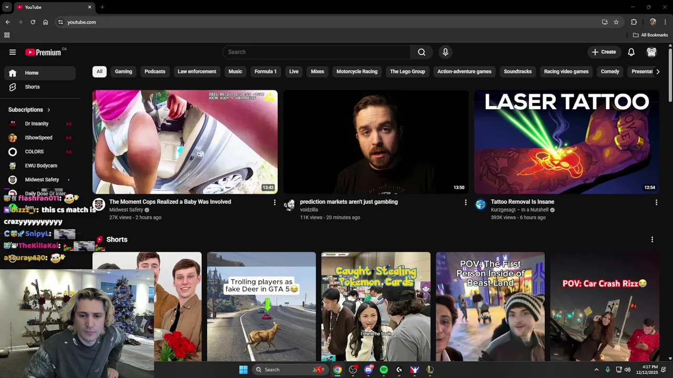Open IShowSpeed channel avatar
This screenshot has height=378, width=673.
tap(13, 138)
